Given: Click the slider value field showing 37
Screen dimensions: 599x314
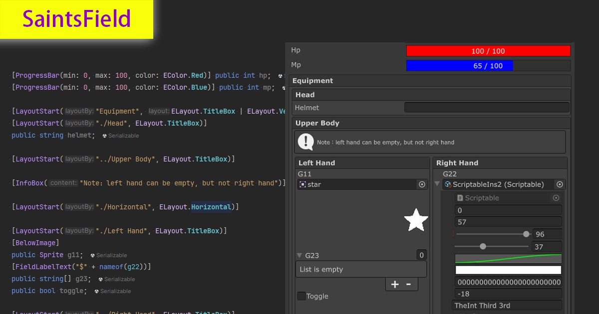Looking at the screenshot, I should pos(548,246).
